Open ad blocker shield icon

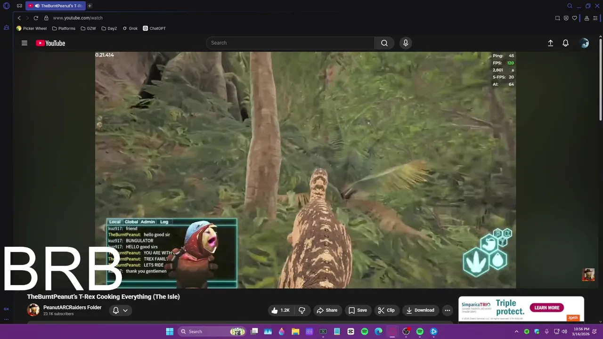coord(566,18)
